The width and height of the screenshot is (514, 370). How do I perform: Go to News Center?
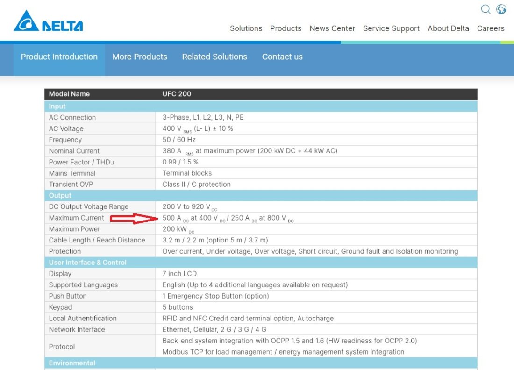332,28
